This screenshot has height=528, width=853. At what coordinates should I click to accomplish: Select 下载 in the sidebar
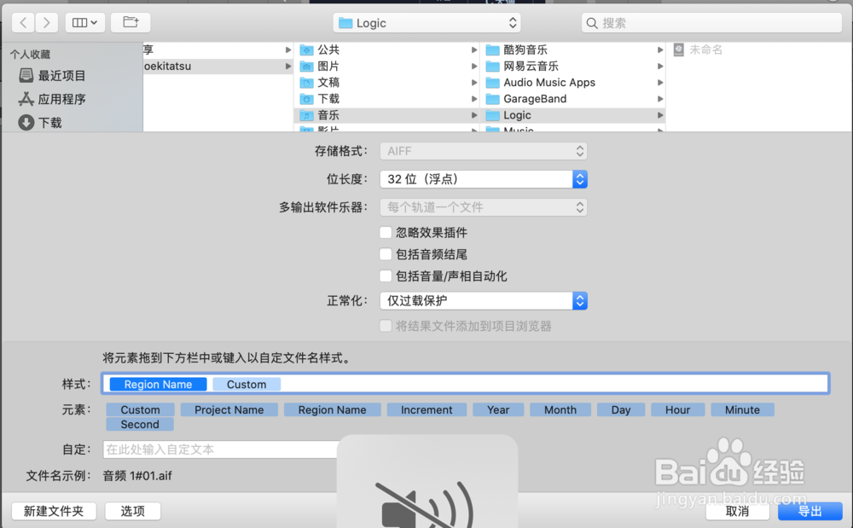pos(40,122)
